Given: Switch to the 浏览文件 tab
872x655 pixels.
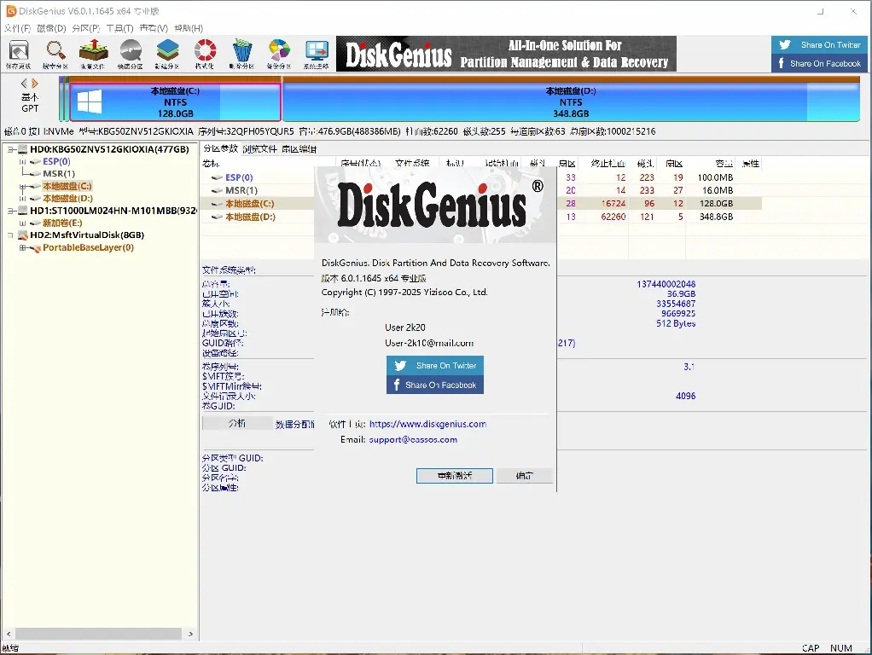Looking at the screenshot, I should pos(259,149).
